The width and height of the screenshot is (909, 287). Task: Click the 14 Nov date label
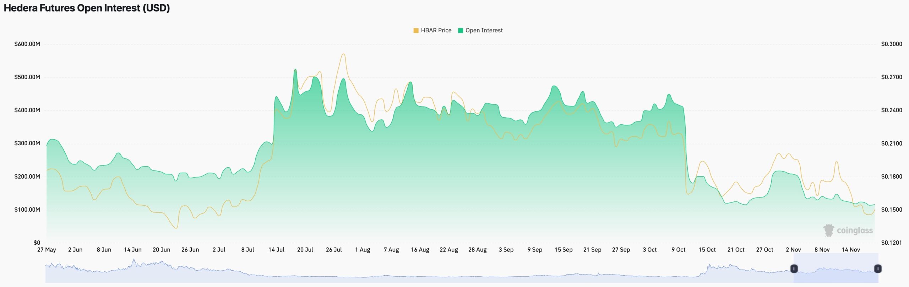point(851,250)
